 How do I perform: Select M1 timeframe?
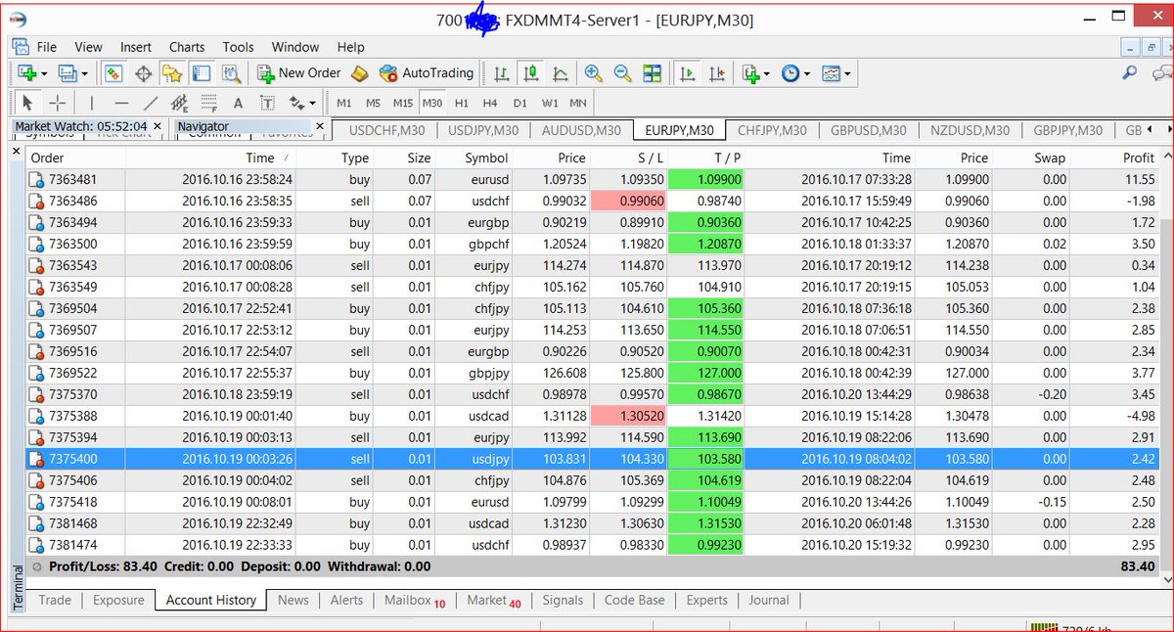[x=344, y=103]
